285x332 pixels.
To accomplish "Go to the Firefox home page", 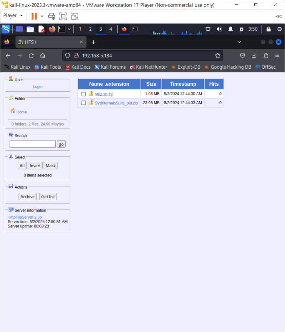I will tap(43, 56).
